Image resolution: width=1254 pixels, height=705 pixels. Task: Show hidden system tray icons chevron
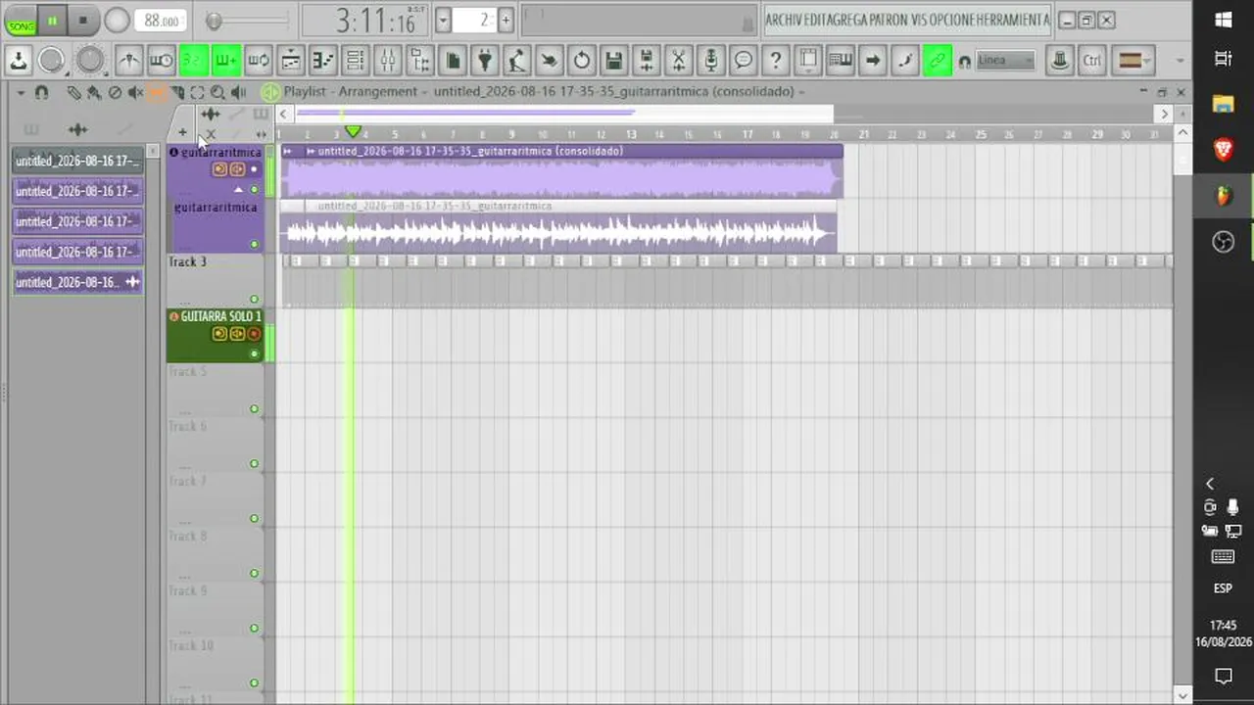pos(1210,484)
